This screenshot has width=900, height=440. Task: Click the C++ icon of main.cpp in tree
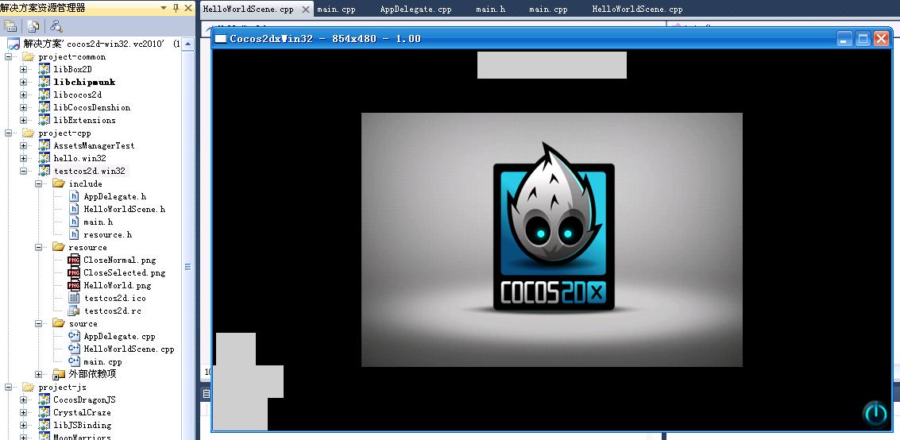pyautogui.click(x=74, y=361)
